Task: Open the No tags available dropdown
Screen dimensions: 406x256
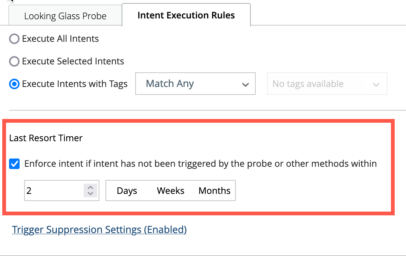Action: (327, 84)
